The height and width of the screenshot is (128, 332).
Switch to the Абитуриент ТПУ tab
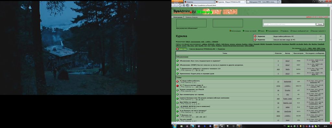coord(262,2)
